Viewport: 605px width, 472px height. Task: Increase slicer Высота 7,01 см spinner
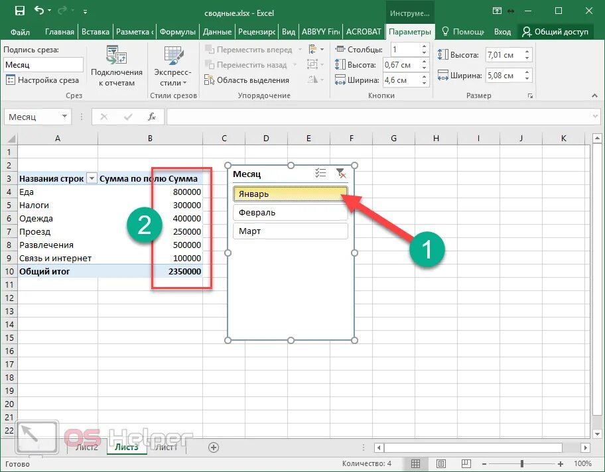[527, 51]
